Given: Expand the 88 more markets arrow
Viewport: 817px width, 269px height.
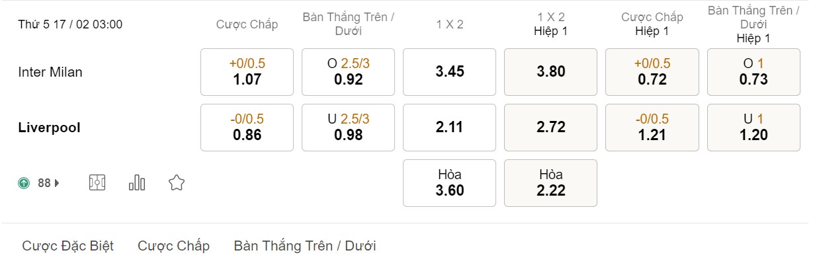Looking at the screenshot, I should point(56,183).
